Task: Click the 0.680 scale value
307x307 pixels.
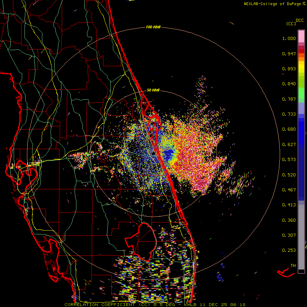Action: 289,129
